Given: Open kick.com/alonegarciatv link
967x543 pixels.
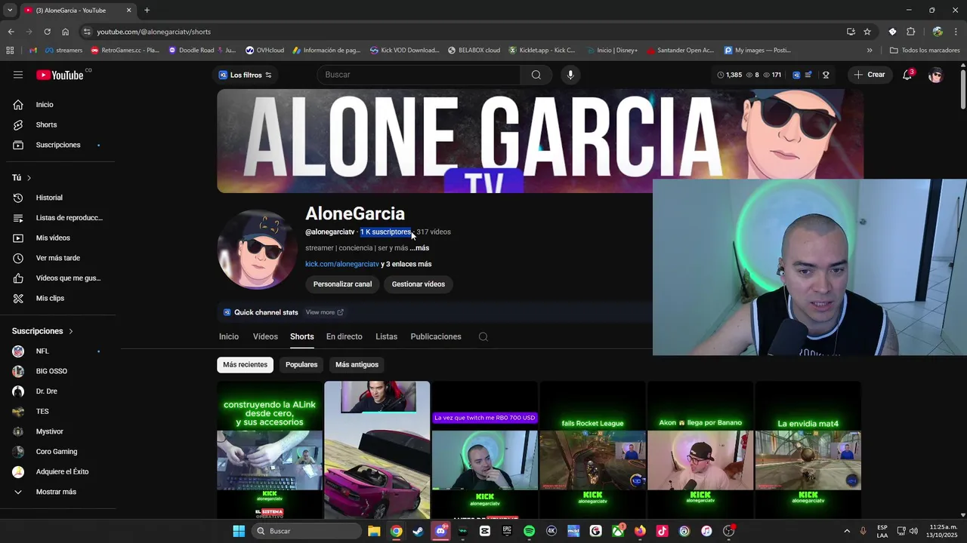Looking at the screenshot, I should (342, 264).
